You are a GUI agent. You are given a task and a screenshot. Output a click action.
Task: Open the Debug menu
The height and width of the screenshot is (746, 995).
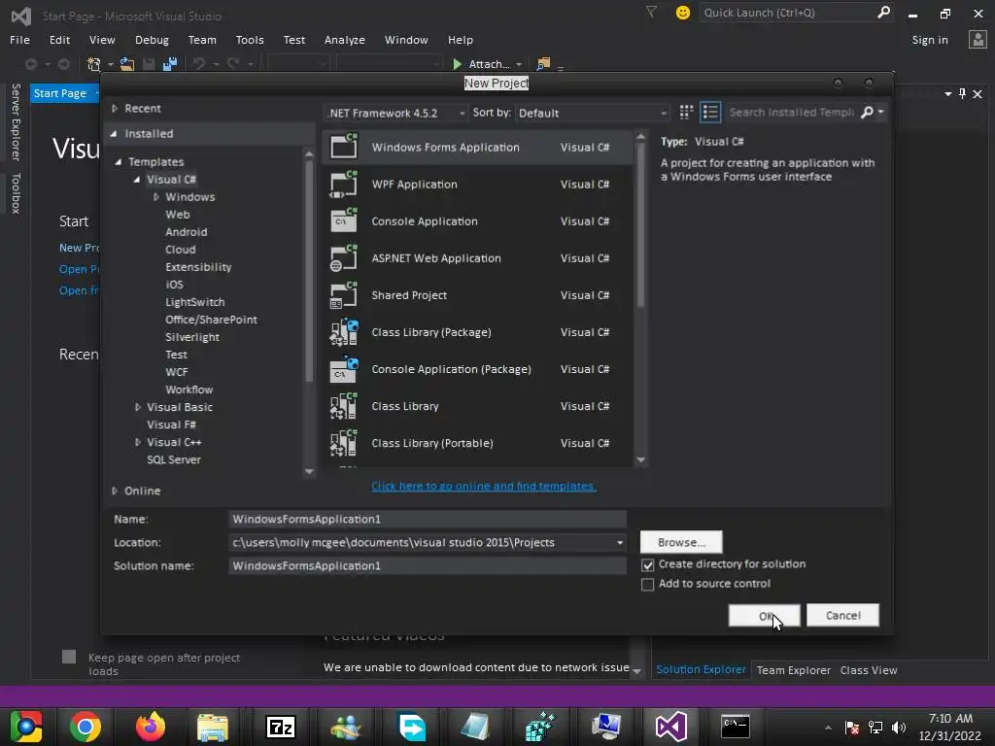(152, 39)
